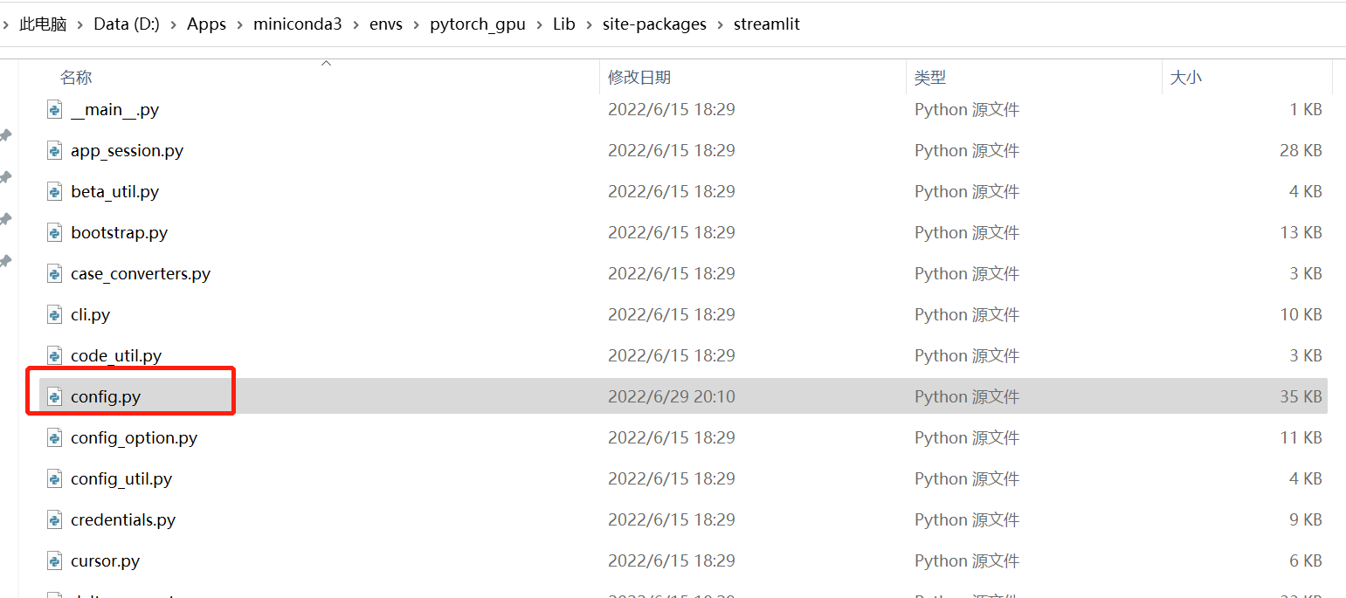Click the beta_util.py file icon

(54, 192)
